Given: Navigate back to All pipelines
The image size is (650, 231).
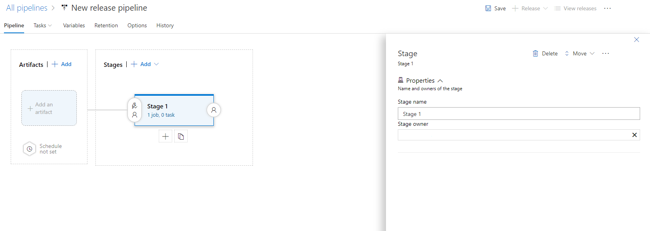Looking at the screenshot, I should click(x=26, y=8).
